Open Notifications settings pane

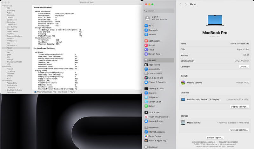(154, 41)
